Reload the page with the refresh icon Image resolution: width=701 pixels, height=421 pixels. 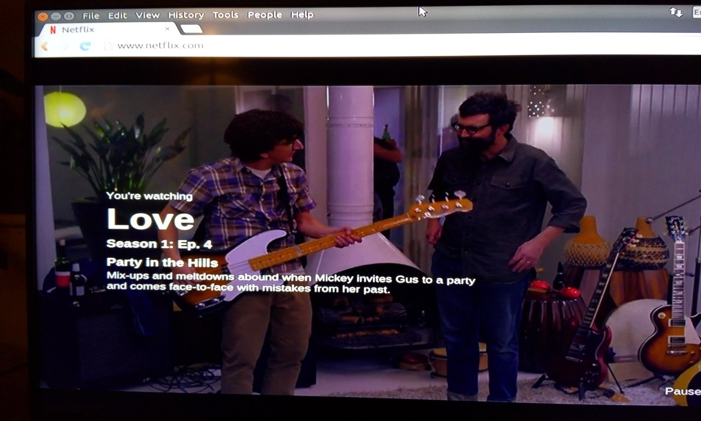tap(85, 46)
